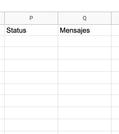Image resolution: width=119 pixels, height=134 pixels.
Task: Select the first empty cell directly below Status
Action: [x=31, y=41]
